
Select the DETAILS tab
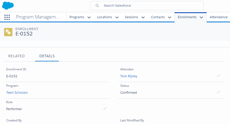47,56
